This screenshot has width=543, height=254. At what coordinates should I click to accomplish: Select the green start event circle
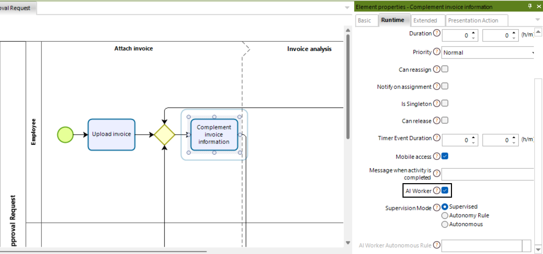[65, 135]
